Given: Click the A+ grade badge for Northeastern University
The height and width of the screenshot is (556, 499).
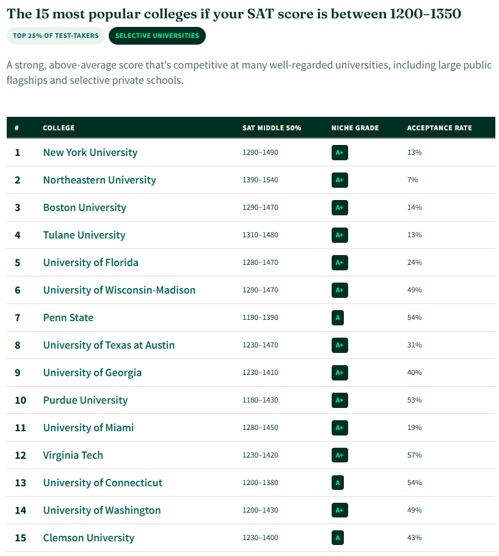Looking at the screenshot, I should [x=340, y=180].
